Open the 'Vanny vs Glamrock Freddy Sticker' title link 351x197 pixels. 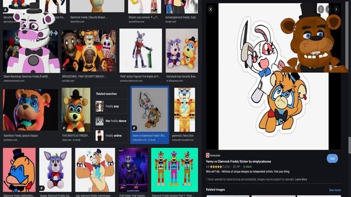(x=239, y=161)
